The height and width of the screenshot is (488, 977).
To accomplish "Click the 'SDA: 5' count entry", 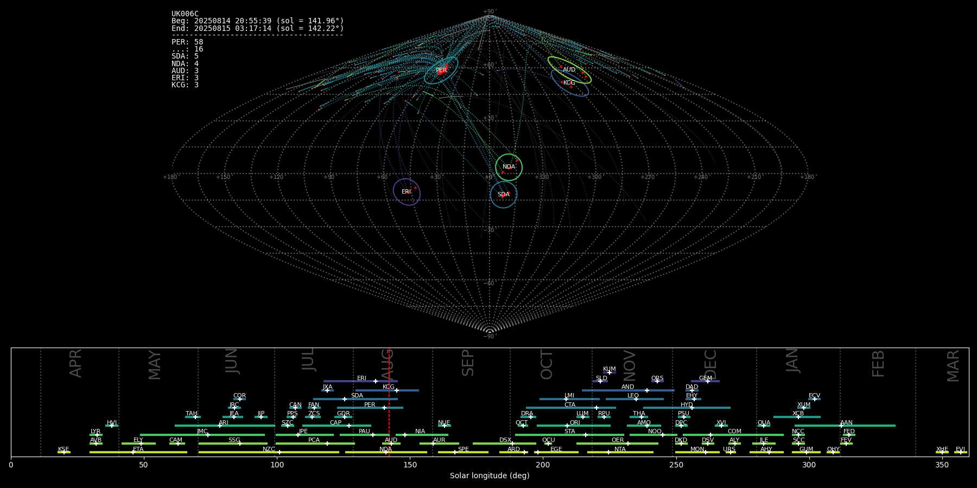I will coord(185,56).
